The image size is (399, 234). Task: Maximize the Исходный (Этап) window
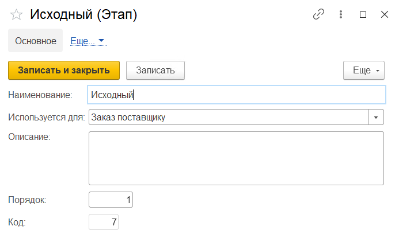click(x=363, y=15)
